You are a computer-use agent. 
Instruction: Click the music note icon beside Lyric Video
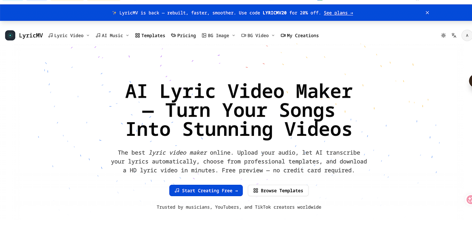pos(51,35)
